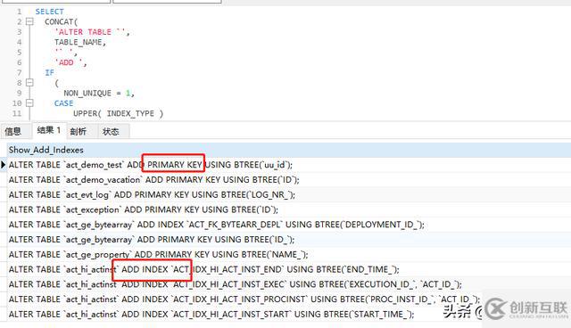The width and height of the screenshot is (571, 328).
Task: Select the ACT_IDX_HI_ACT_INST_START row
Action: (289, 314)
